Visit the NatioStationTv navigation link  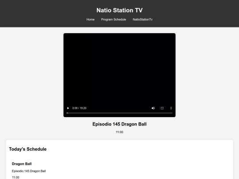(143, 19)
